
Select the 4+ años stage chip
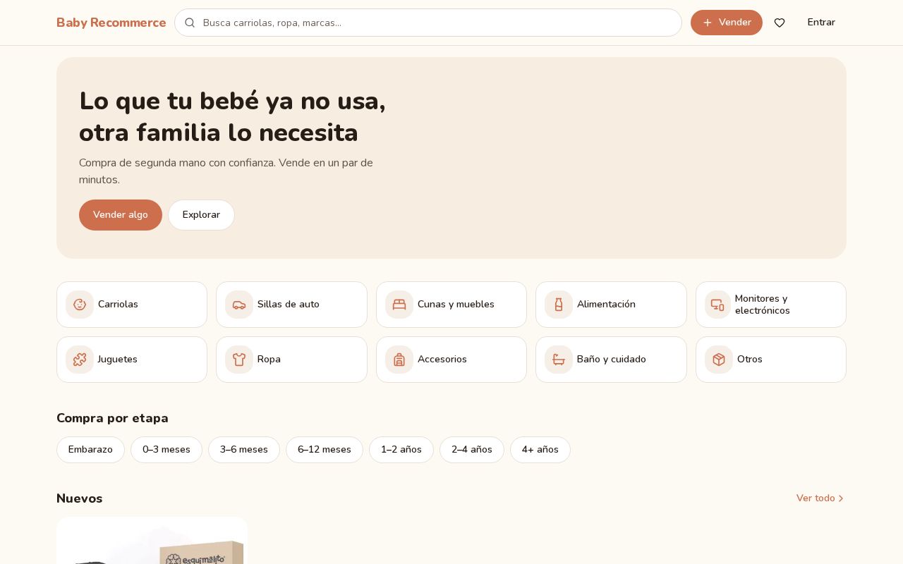[x=540, y=450]
